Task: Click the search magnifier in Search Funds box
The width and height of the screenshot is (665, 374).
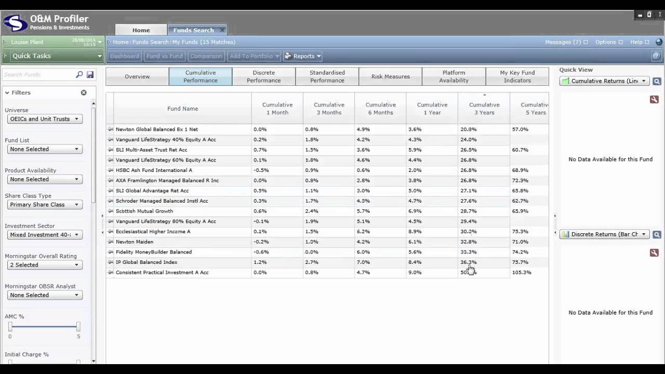Action: 79,75
